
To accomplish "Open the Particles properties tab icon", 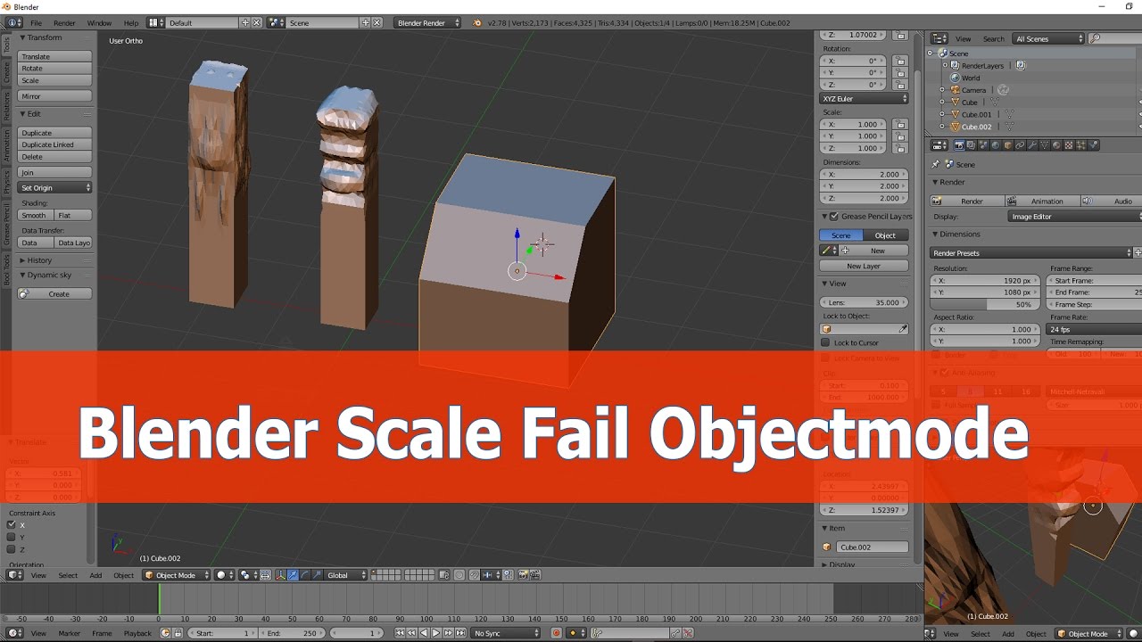I will point(1081,144).
